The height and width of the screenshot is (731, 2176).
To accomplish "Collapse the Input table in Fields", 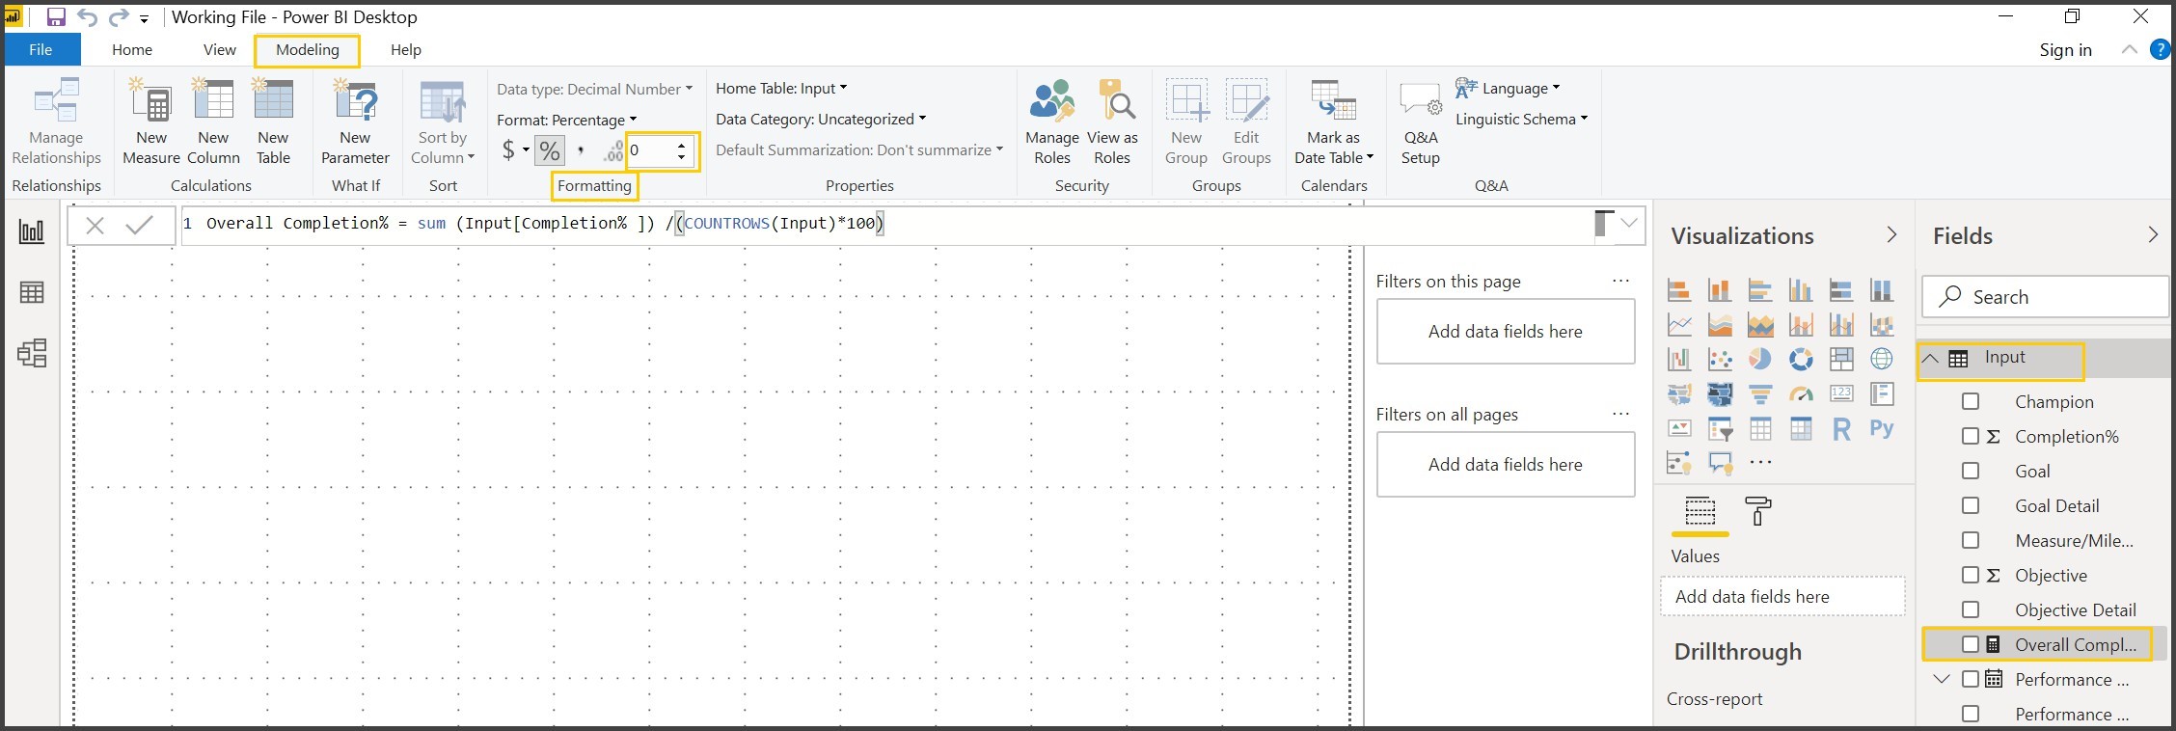I will click(1930, 358).
